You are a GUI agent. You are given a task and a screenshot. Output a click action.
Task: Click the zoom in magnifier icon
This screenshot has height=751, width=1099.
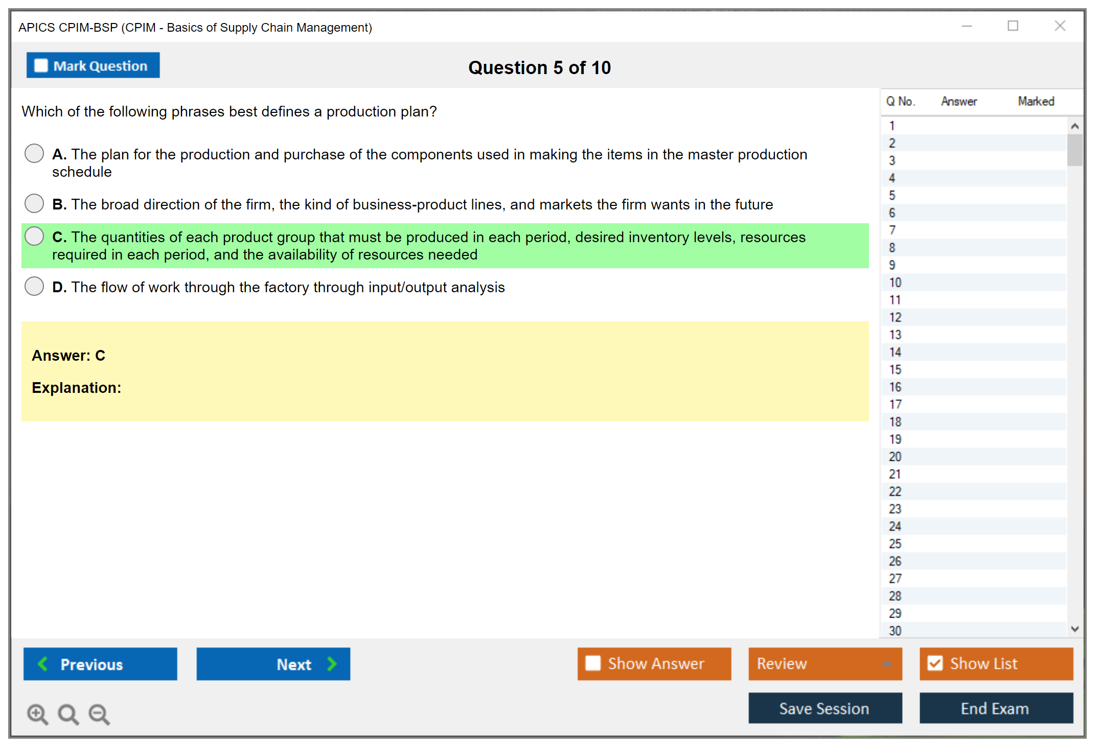37,714
